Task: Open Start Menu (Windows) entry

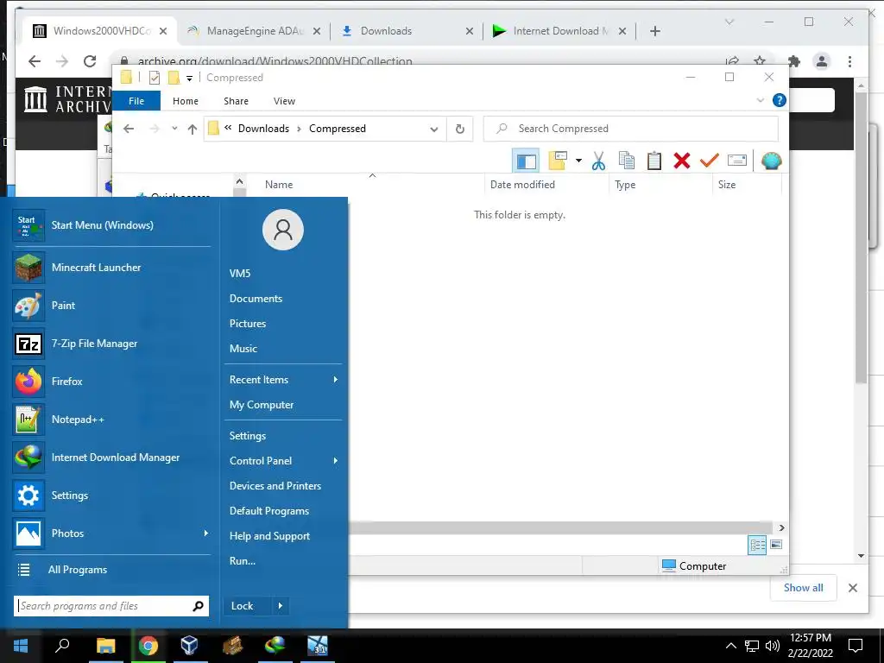Action: pos(111,225)
